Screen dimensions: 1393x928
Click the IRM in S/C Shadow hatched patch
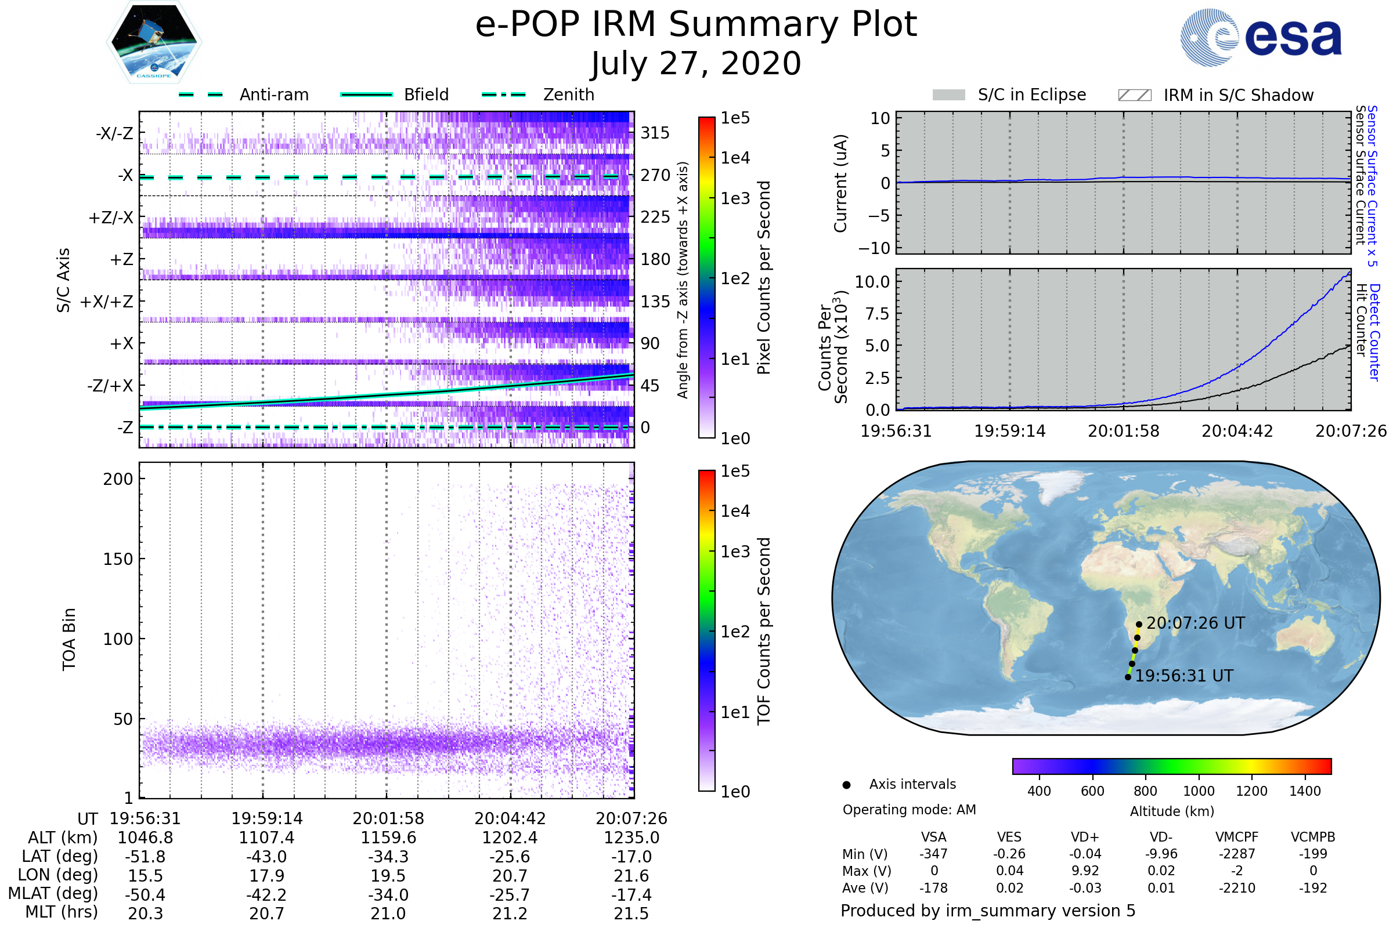[1134, 95]
